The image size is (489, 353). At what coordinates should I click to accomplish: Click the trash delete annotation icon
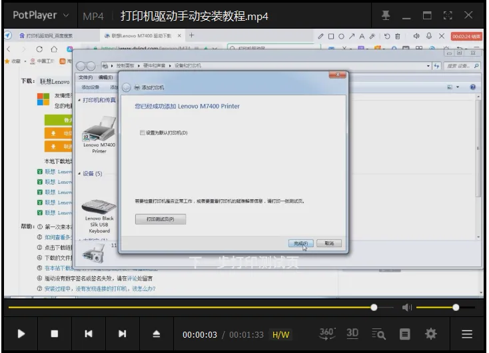(398, 36)
